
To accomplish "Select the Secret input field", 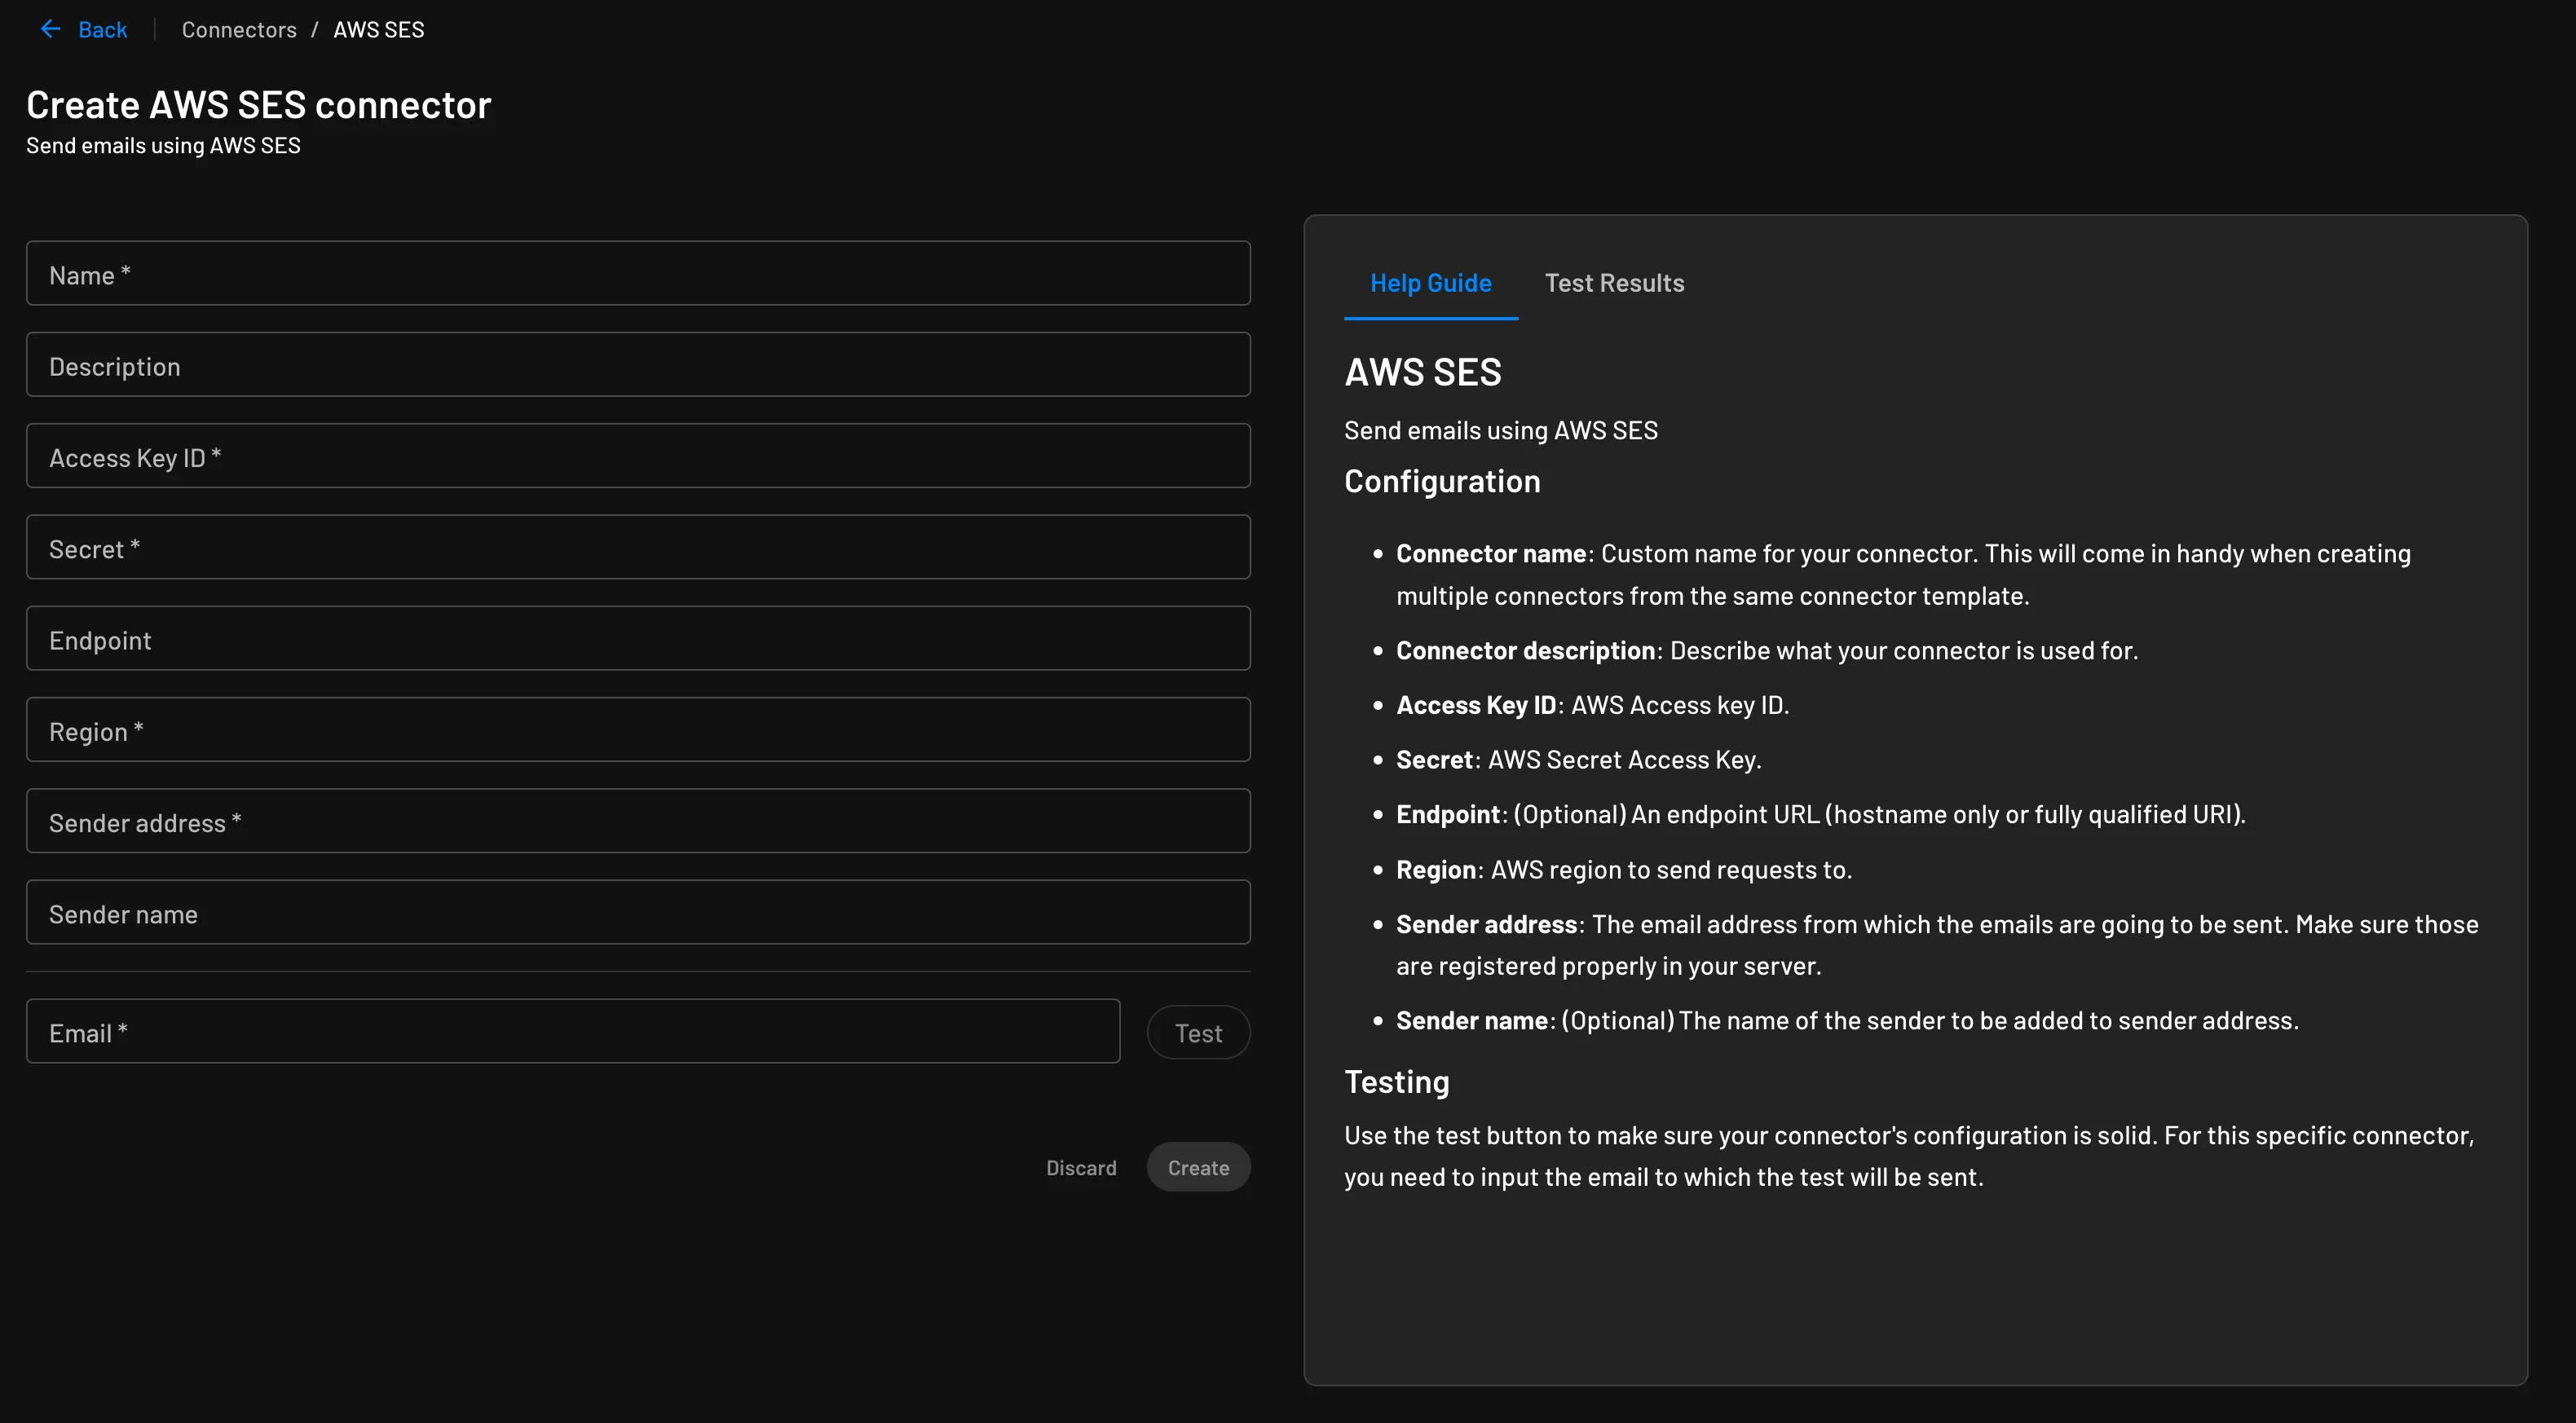I will pyautogui.click(x=638, y=547).
